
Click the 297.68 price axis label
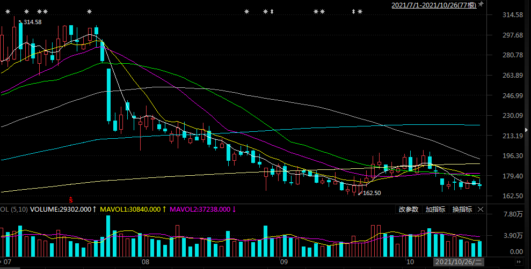[513, 35]
